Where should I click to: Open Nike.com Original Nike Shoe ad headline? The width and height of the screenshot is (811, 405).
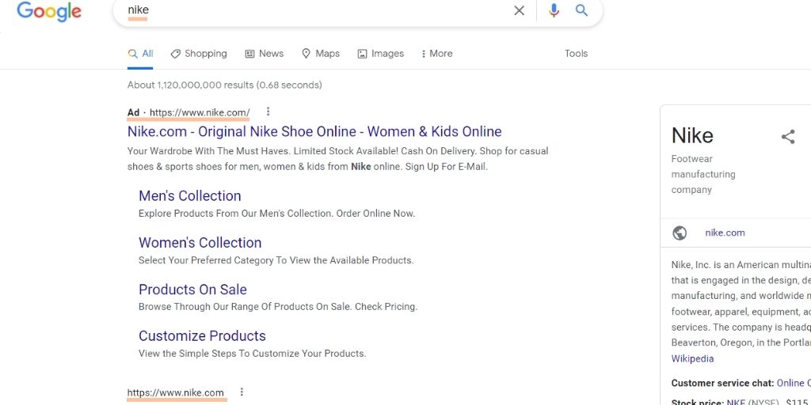click(314, 132)
